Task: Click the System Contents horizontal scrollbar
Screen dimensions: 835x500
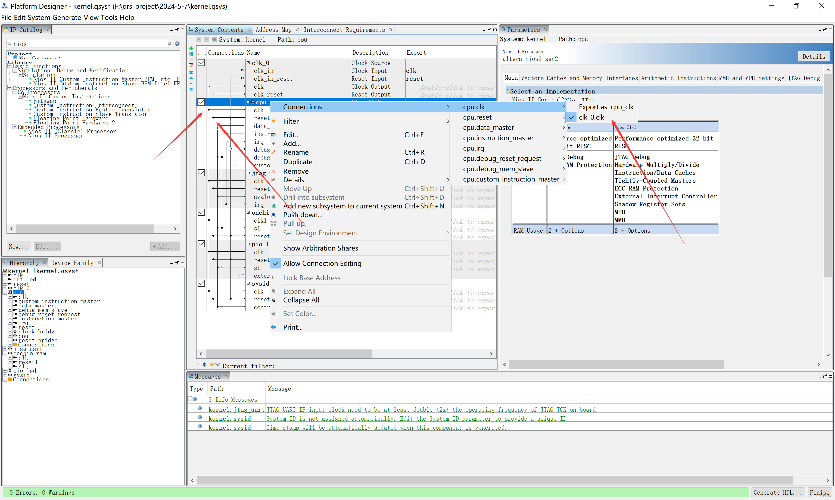Action: (289, 354)
